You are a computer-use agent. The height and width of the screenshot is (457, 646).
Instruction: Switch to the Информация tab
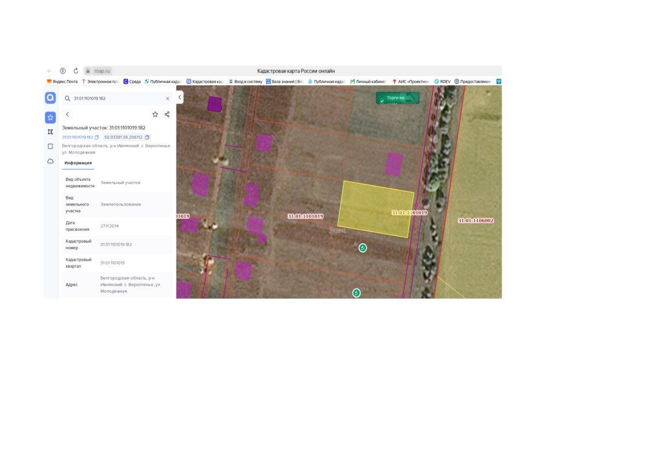[x=78, y=163]
